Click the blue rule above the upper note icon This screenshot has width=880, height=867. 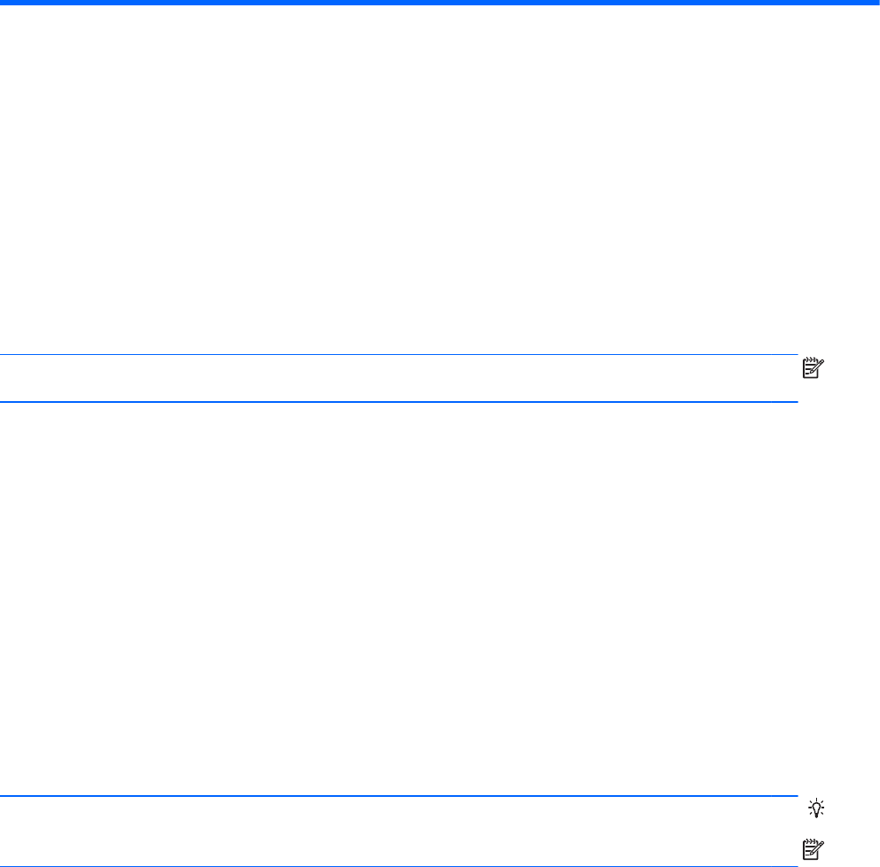tap(398, 354)
